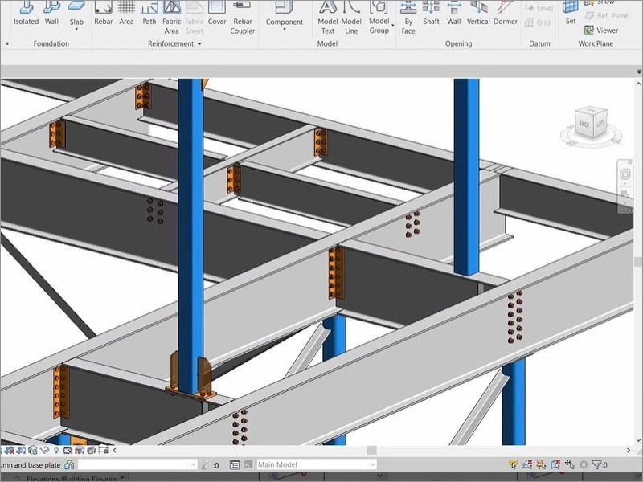Click the selection filter funnel icon
The width and height of the screenshot is (643, 482).
coord(597,464)
